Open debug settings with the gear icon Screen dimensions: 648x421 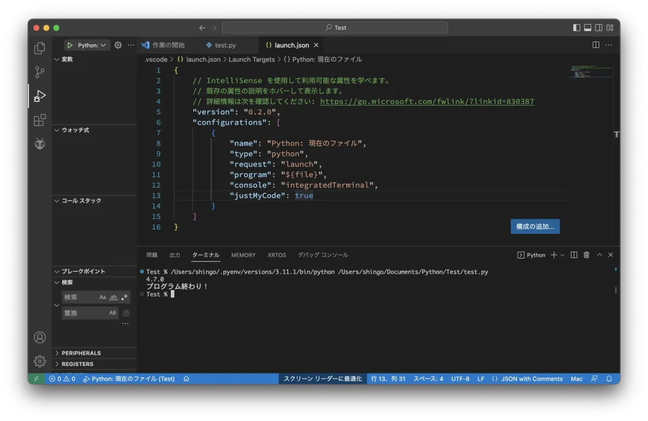(118, 45)
